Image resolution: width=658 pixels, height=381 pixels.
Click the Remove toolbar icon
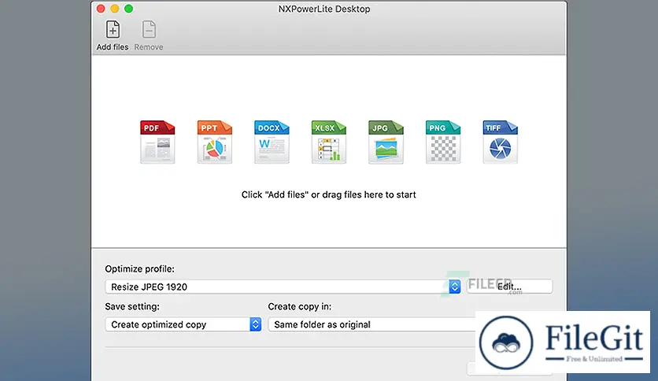pos(149,30)
